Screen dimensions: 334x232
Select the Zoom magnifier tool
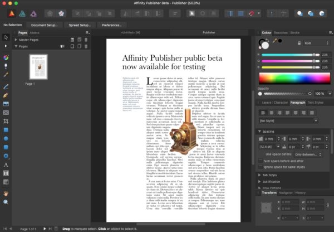coord(6,202)
